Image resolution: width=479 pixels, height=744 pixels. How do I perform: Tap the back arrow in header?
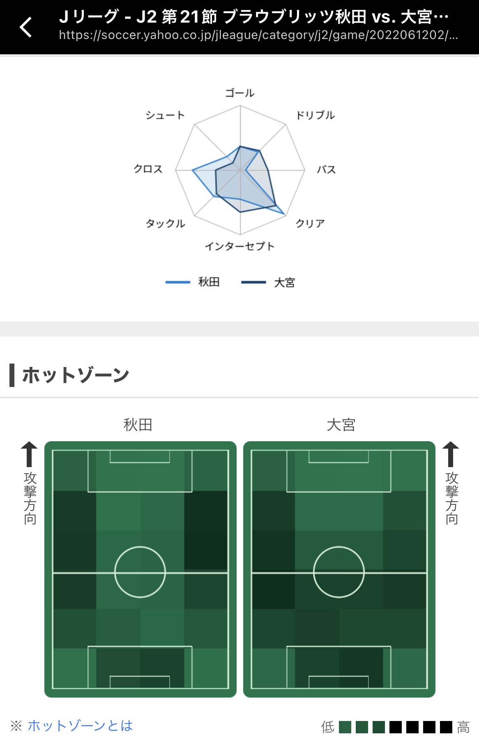pyautogui.click(x=26, y=27)
